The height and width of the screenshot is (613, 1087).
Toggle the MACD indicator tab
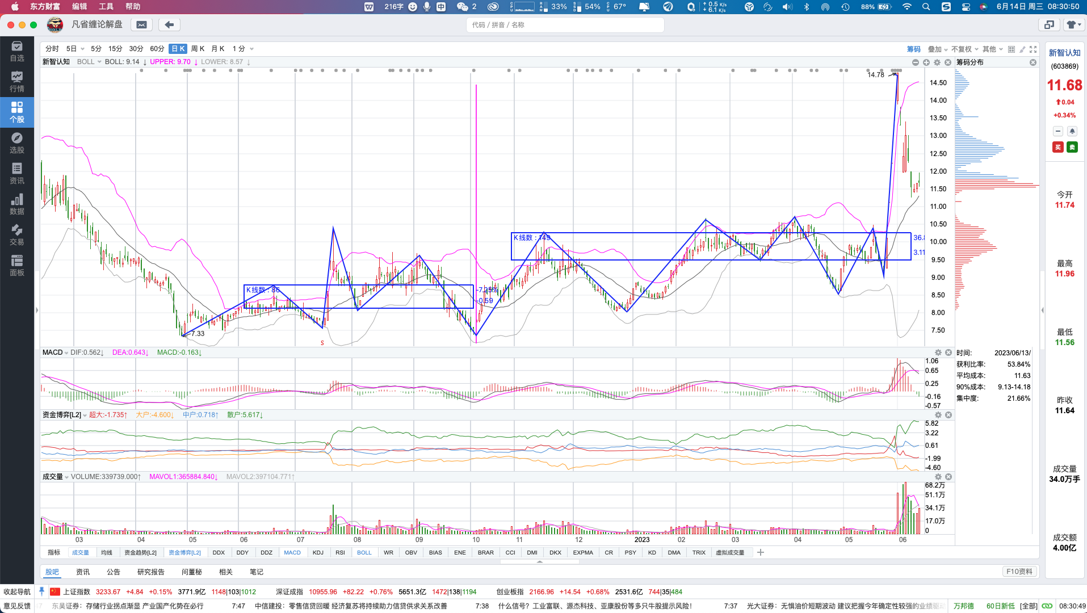(292, 552)
